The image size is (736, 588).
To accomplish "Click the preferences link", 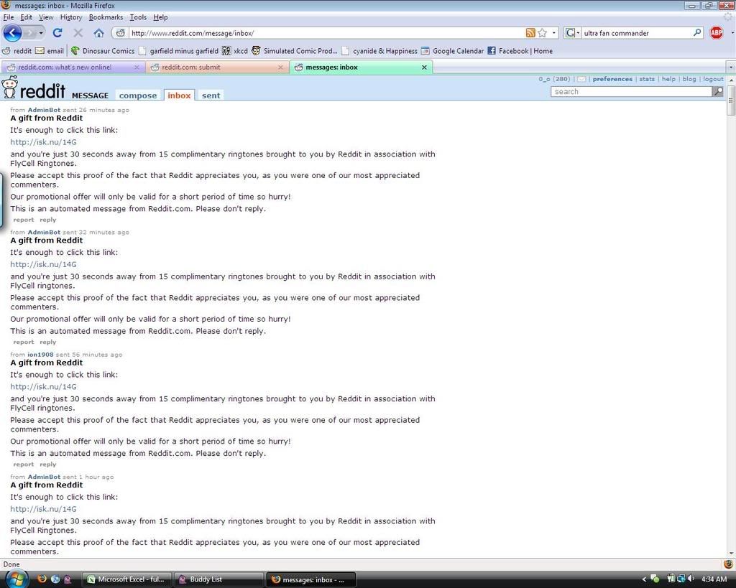I will pyautogui.click(x=612, y=79).
